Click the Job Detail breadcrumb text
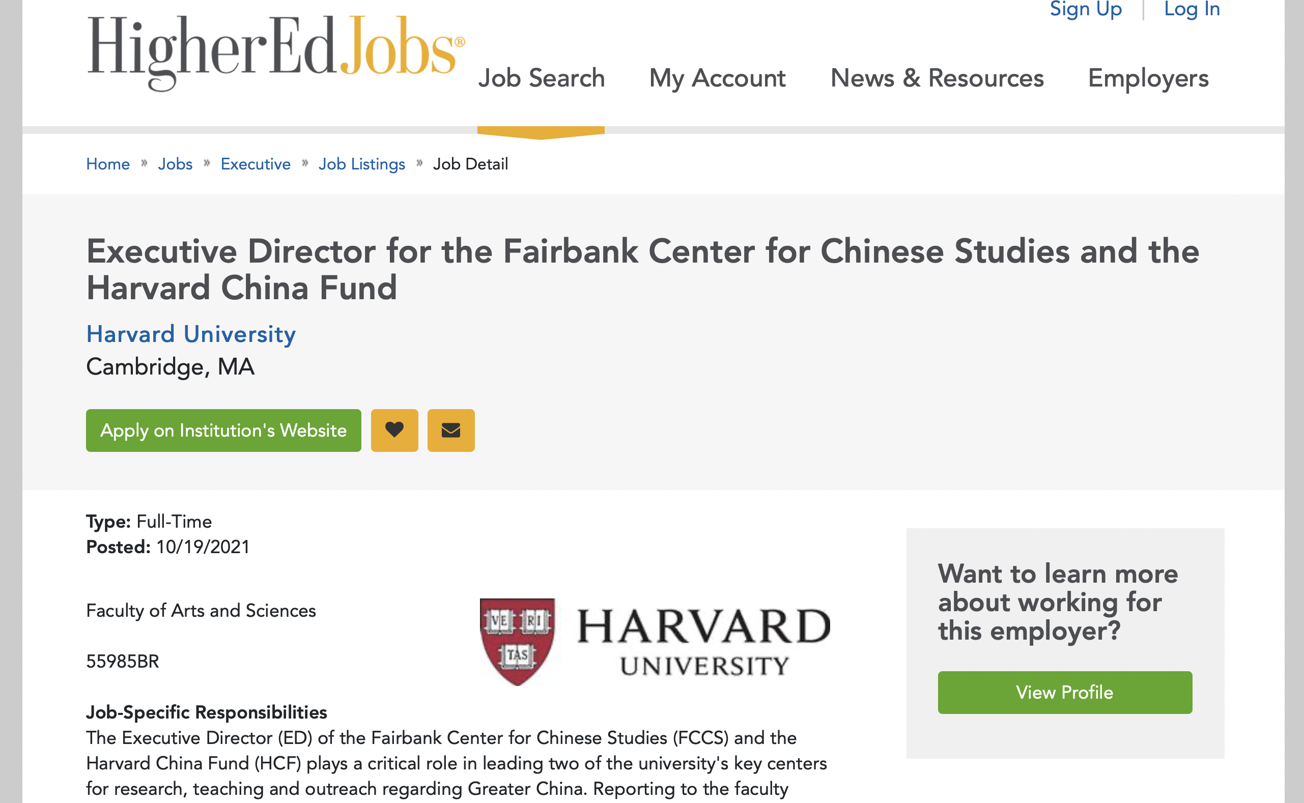Screen dimensions: 1304x803 coord(470,164)
